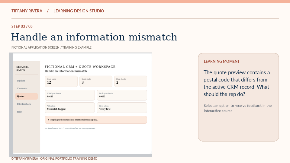The image size is (290, 163).
Task: Click the Open leads card showing 12
Action: pyautogui.click(x=61, y=81)
